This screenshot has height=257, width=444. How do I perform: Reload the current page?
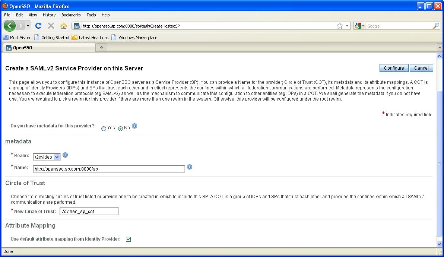(38, 26)
